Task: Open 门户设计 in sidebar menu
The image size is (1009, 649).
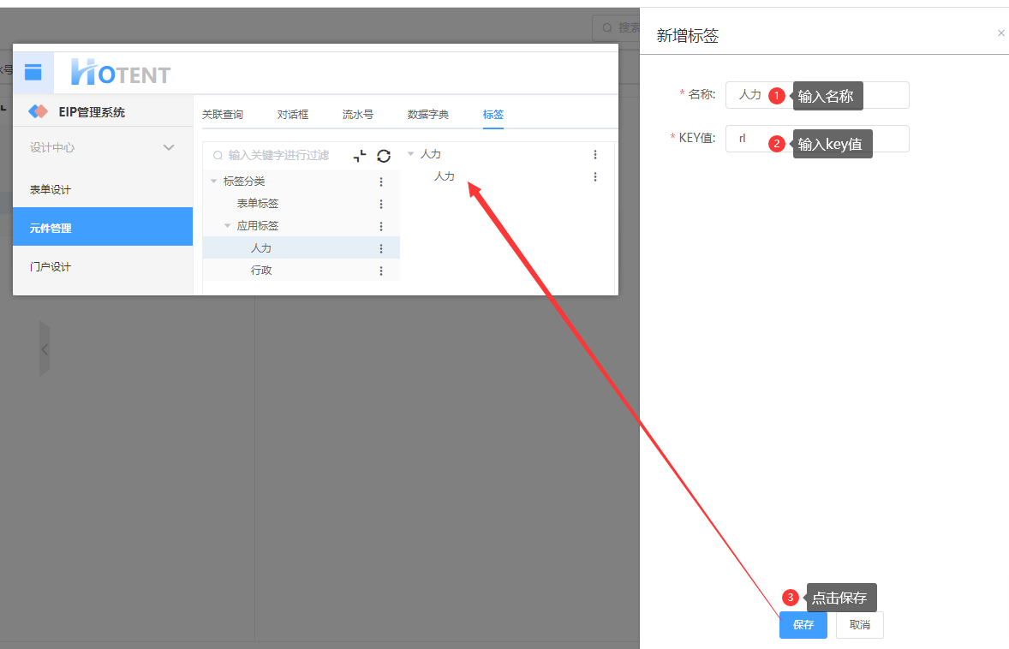Action: point(103,267)
